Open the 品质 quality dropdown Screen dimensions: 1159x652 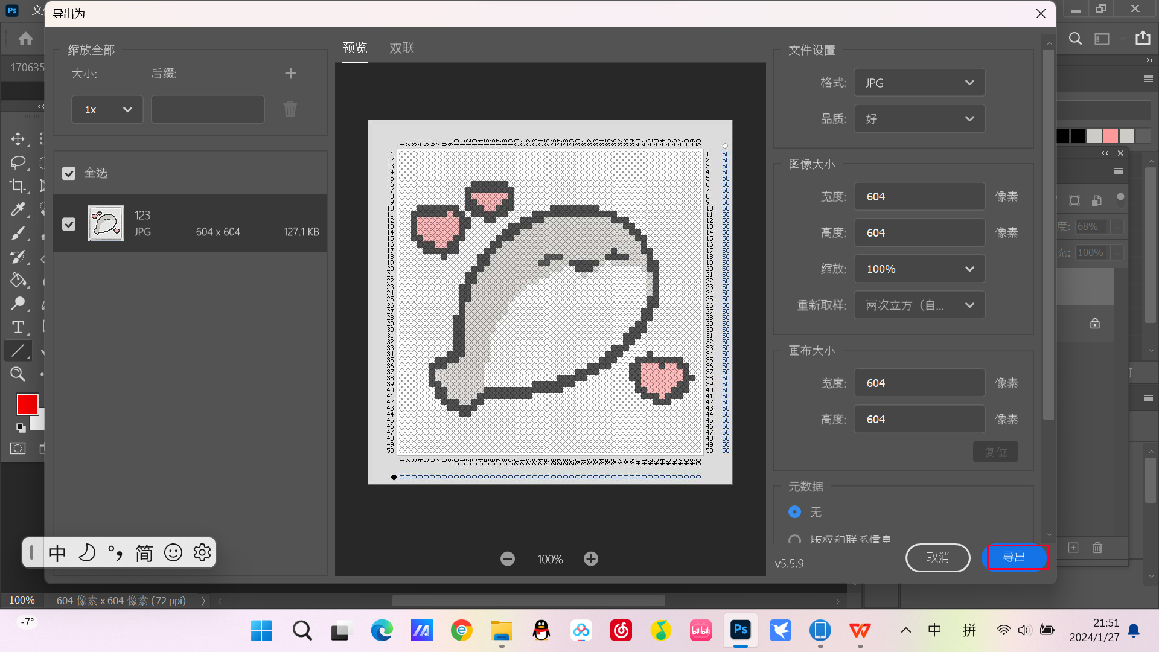tap(919, 119)
